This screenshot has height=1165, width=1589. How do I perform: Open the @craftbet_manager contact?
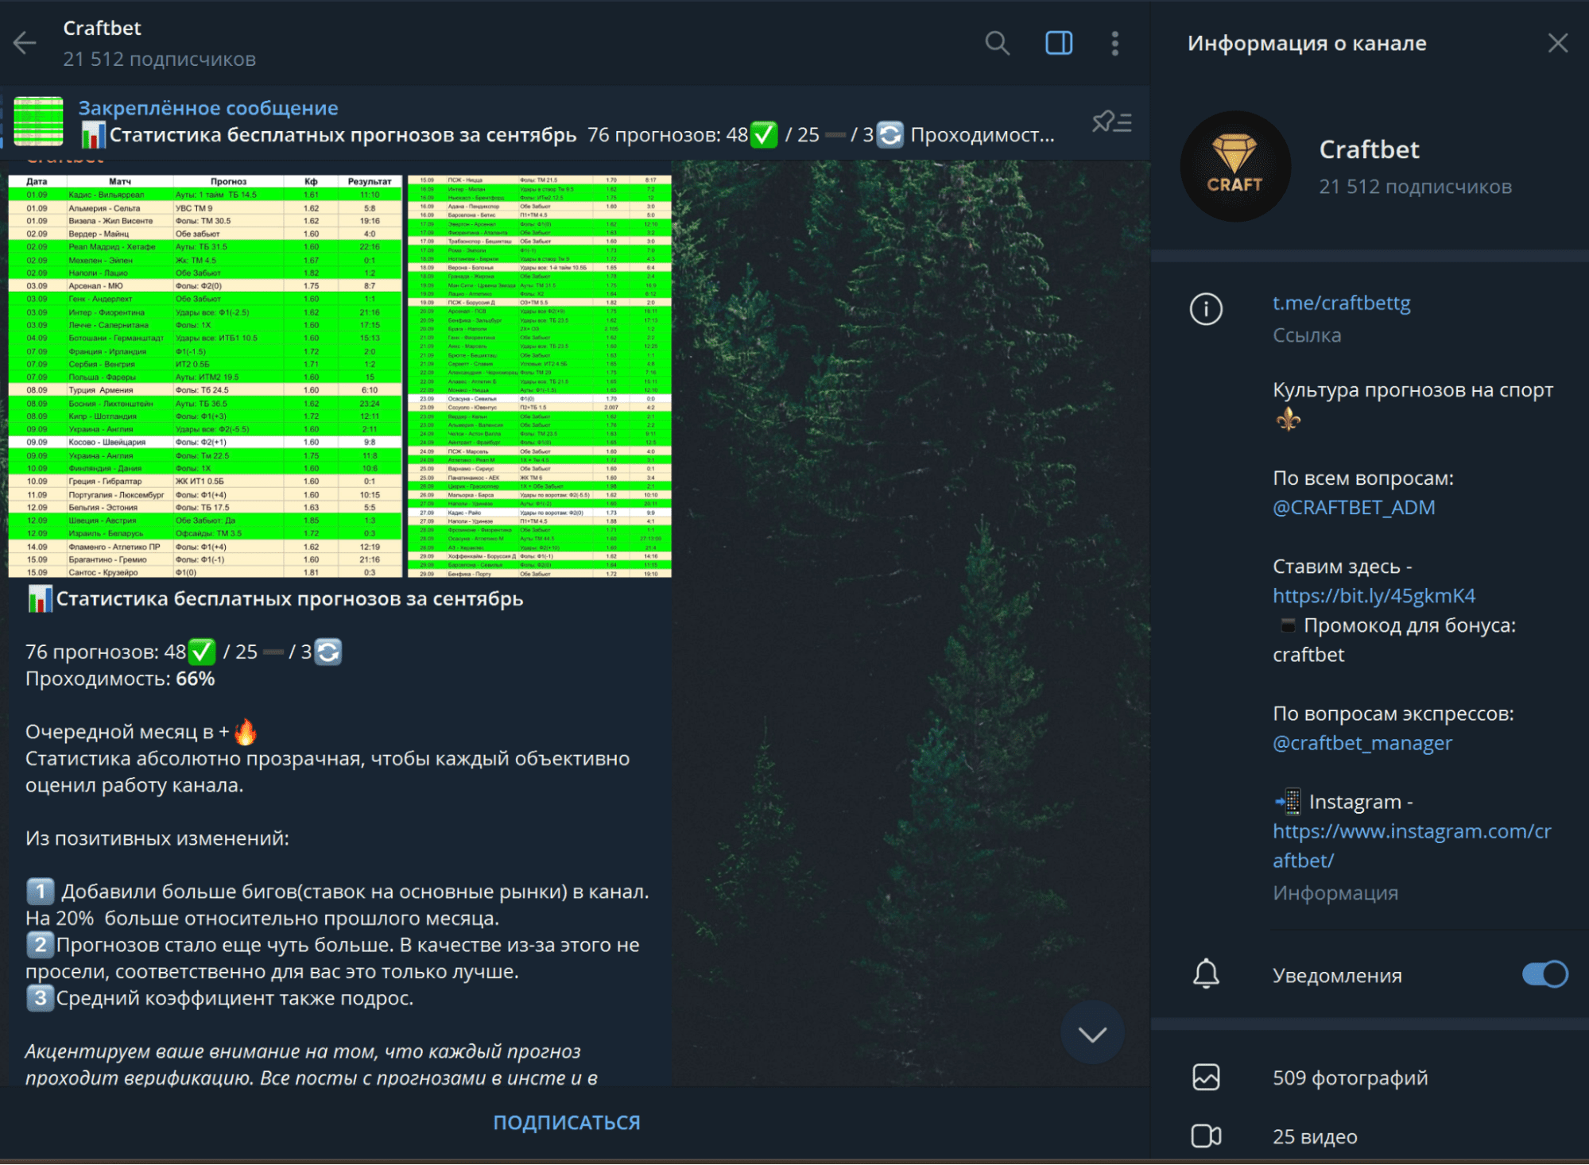(1362, 743)
